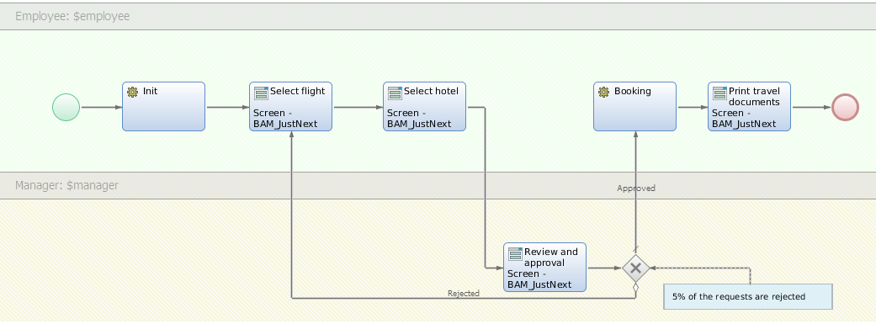Viewport: 876px width, 324px height.
Task: Select the Select hotel task box
Action: click(x=425, y=107)
